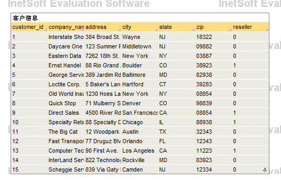Click zip code 98839 cell

pyautogui.click(x=214, y=103)
